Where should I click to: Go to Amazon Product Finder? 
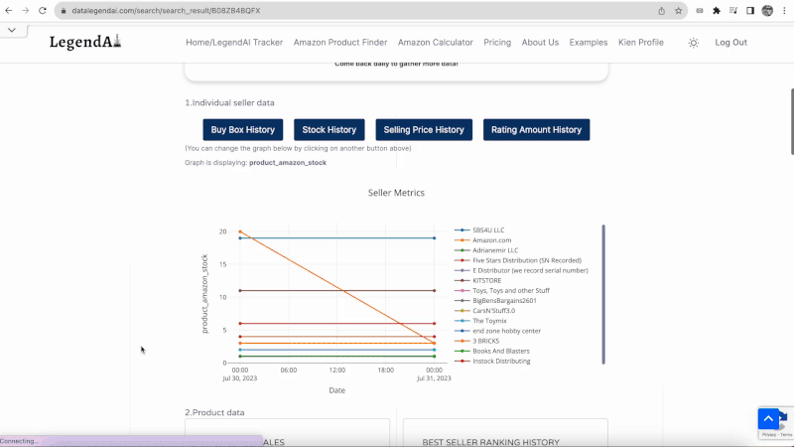point(340,43)
